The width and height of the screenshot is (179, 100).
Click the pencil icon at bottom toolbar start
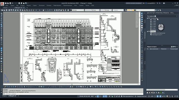[x=5, y=87]
